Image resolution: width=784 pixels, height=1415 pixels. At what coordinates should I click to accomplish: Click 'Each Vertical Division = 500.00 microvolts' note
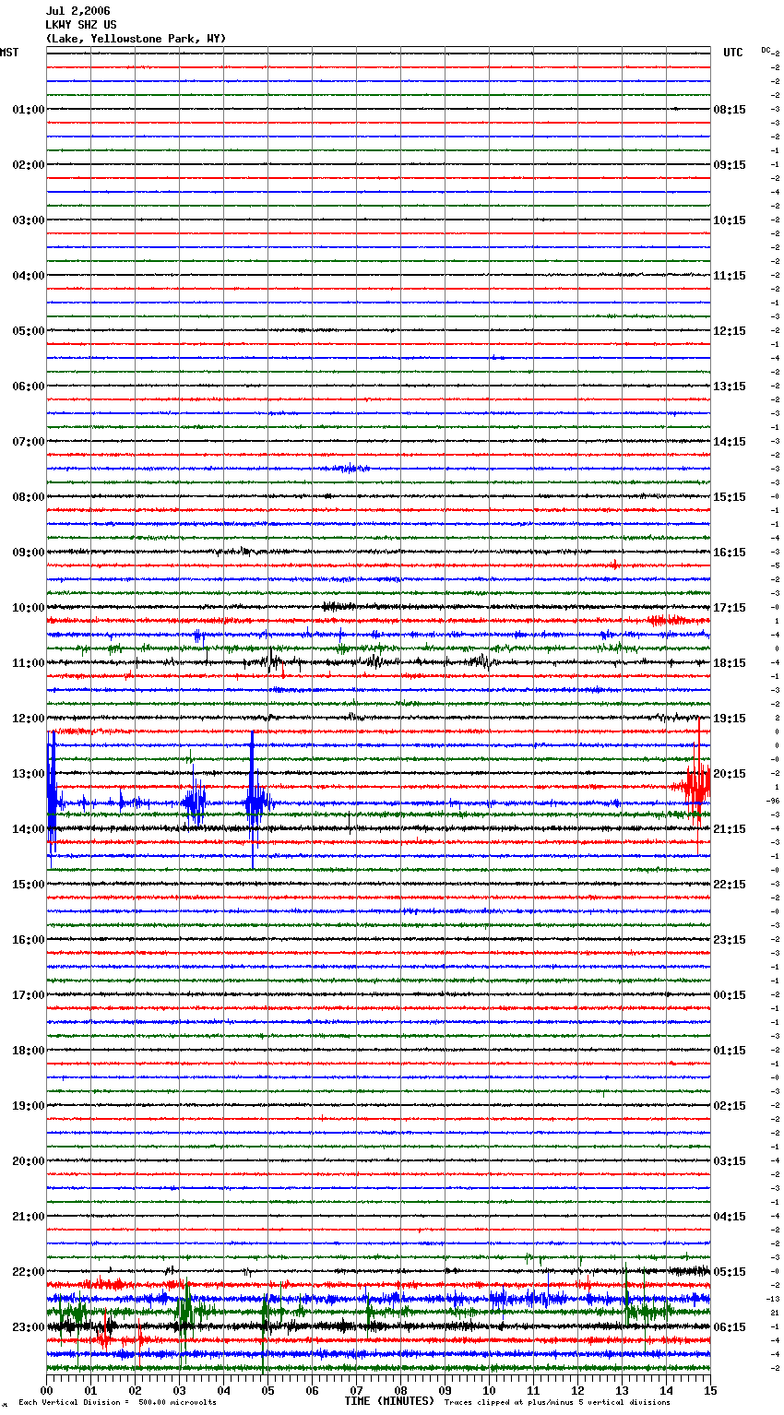[x=117, y=1403]
